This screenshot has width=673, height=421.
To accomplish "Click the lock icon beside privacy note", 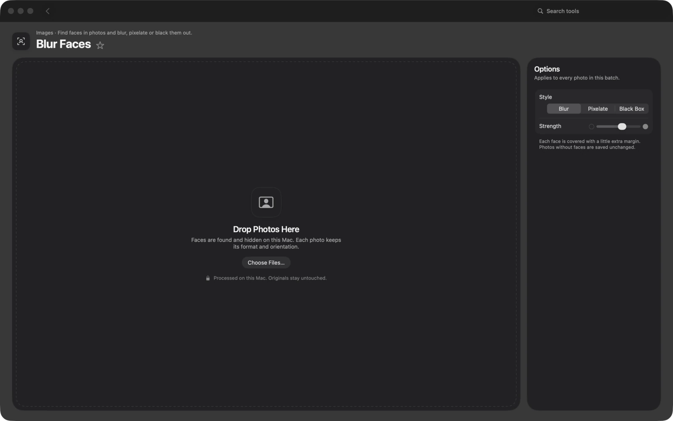I will (208, 278).
